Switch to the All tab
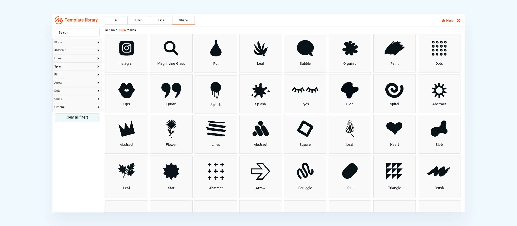Screen dimensions: 517x226 coord(116,20)
